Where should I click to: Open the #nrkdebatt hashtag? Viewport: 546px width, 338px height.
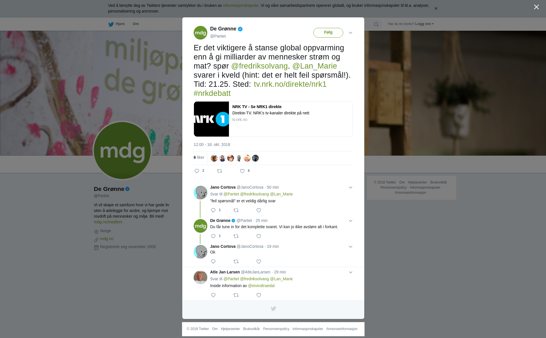pyautogui.click(x=212, y=93)
